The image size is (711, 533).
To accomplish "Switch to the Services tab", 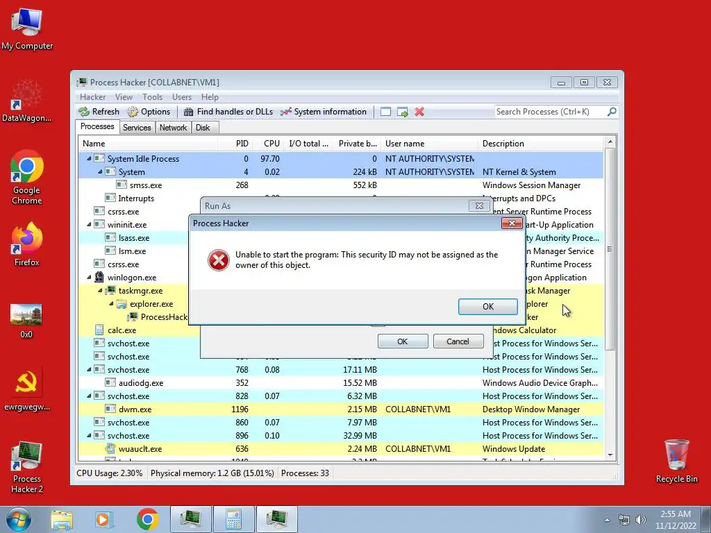I will (x=137, y=128).
